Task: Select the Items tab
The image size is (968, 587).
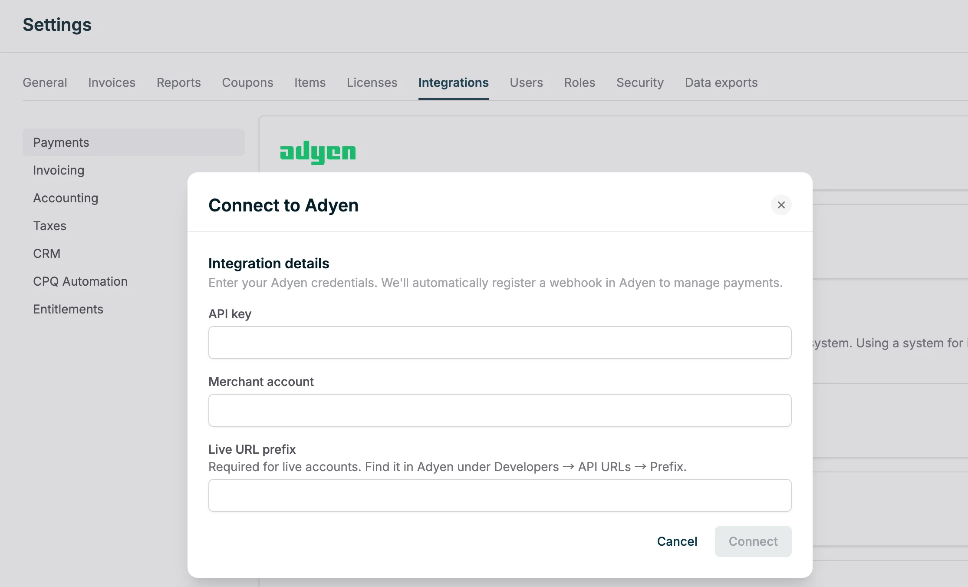Action: coord(310,82)
